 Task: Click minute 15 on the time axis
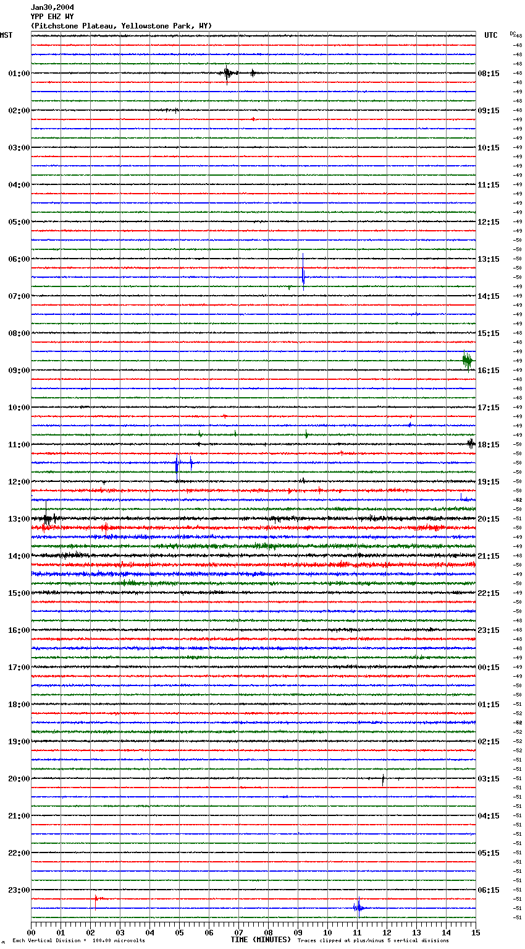476,932
